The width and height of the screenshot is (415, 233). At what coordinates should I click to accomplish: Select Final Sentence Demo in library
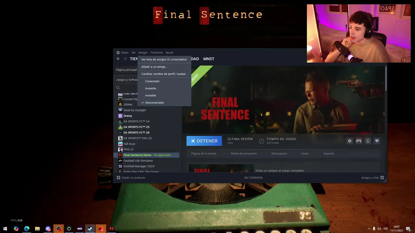coord(147,155)
